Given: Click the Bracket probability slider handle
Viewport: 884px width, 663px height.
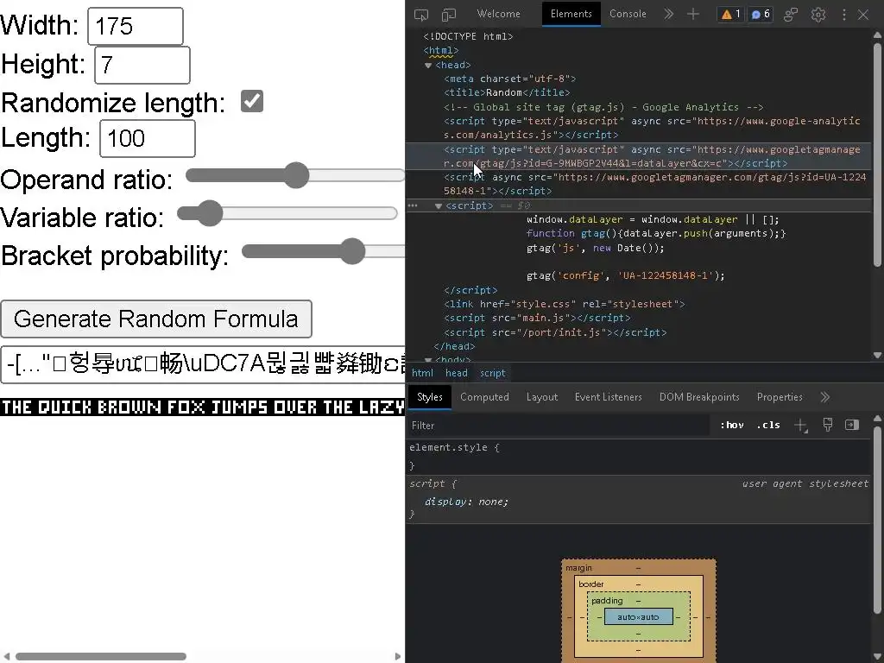Looking at the screenshot, I should pyautogui.click(x=352, y=251).
